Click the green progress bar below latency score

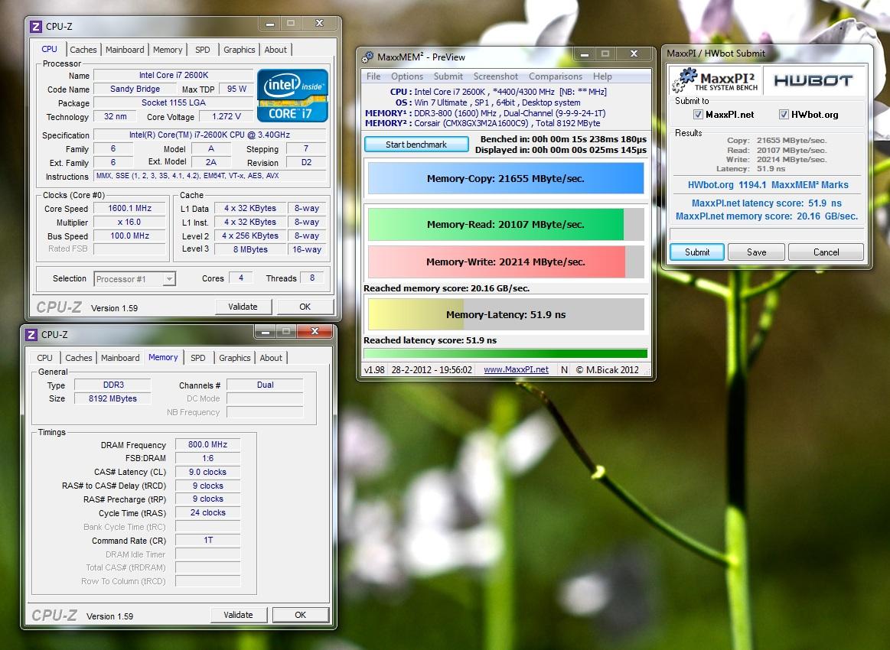click(506, 353)
